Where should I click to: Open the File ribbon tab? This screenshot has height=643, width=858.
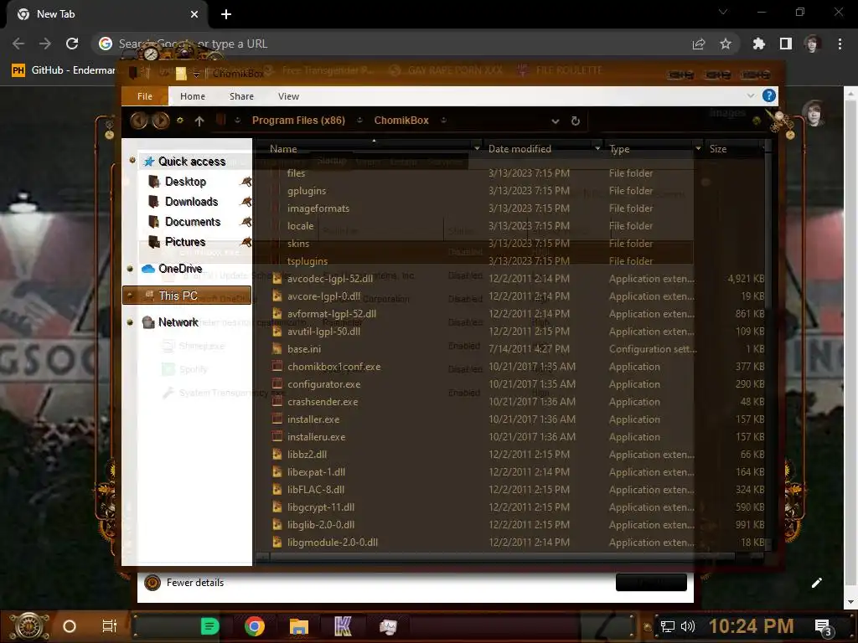145,96
